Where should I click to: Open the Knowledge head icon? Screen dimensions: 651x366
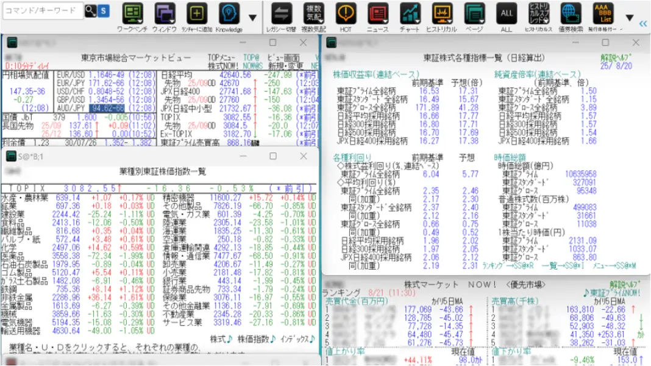[x=229, y=13]
